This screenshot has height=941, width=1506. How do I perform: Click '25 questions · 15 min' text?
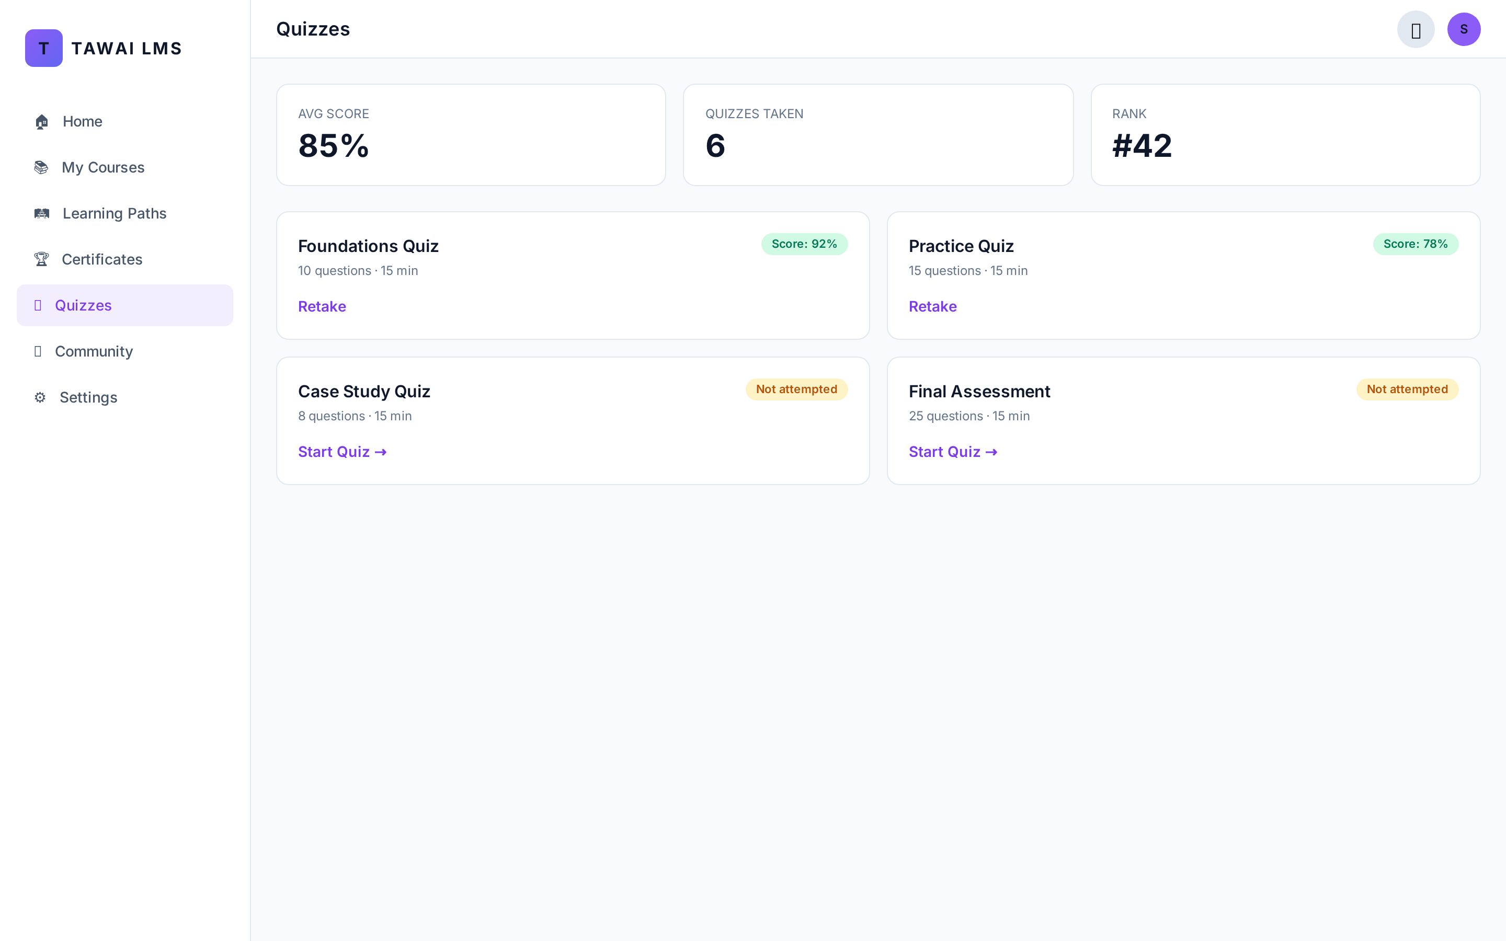point(969,416)
